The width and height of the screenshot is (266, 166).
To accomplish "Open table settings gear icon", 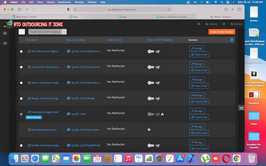I will (x=232, y=39).
